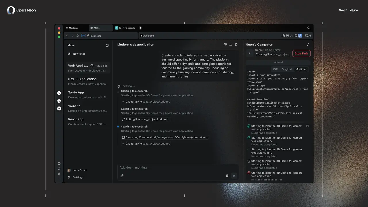
Task: Click the 2/8 task progress indicator
Action: click(x=307, y=125)
